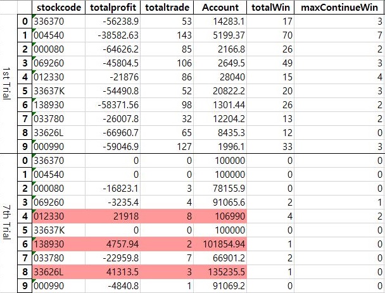Click Account value 66901.2
Image resolution: width=385 pixels, height=293 pixels.
[220, 258]
